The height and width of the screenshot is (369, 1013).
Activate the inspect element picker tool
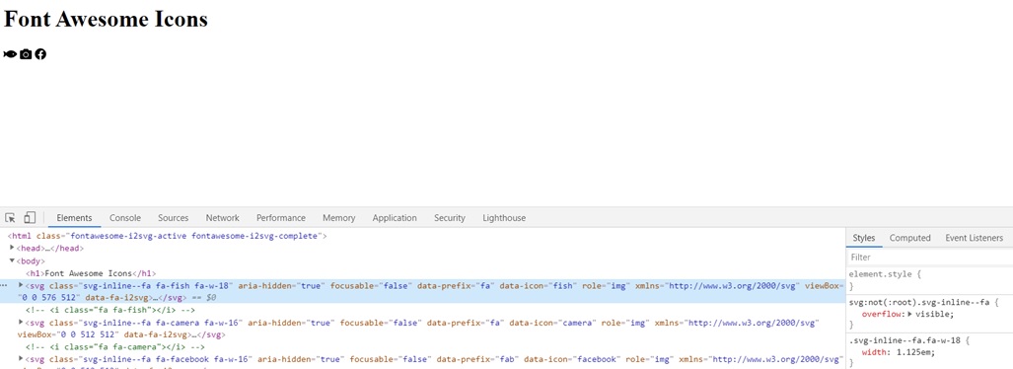point(10,218)
